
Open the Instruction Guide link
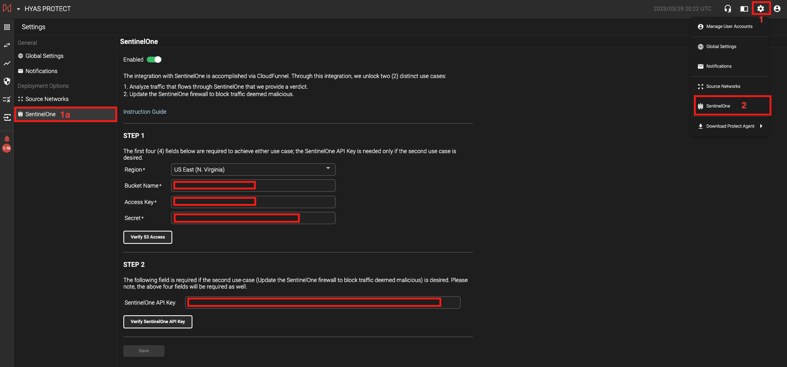145,112
